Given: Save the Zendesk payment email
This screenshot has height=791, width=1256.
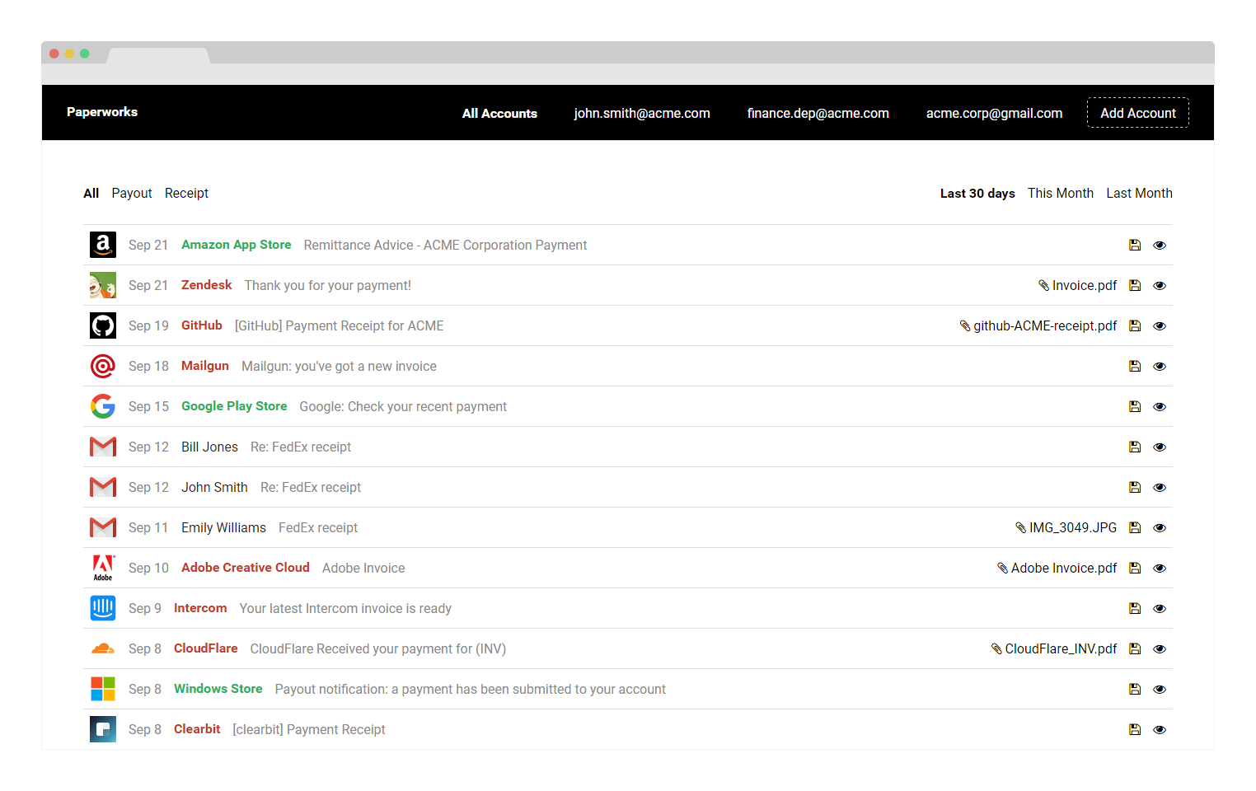Looking at the screenshot, I should (1135, 285).
